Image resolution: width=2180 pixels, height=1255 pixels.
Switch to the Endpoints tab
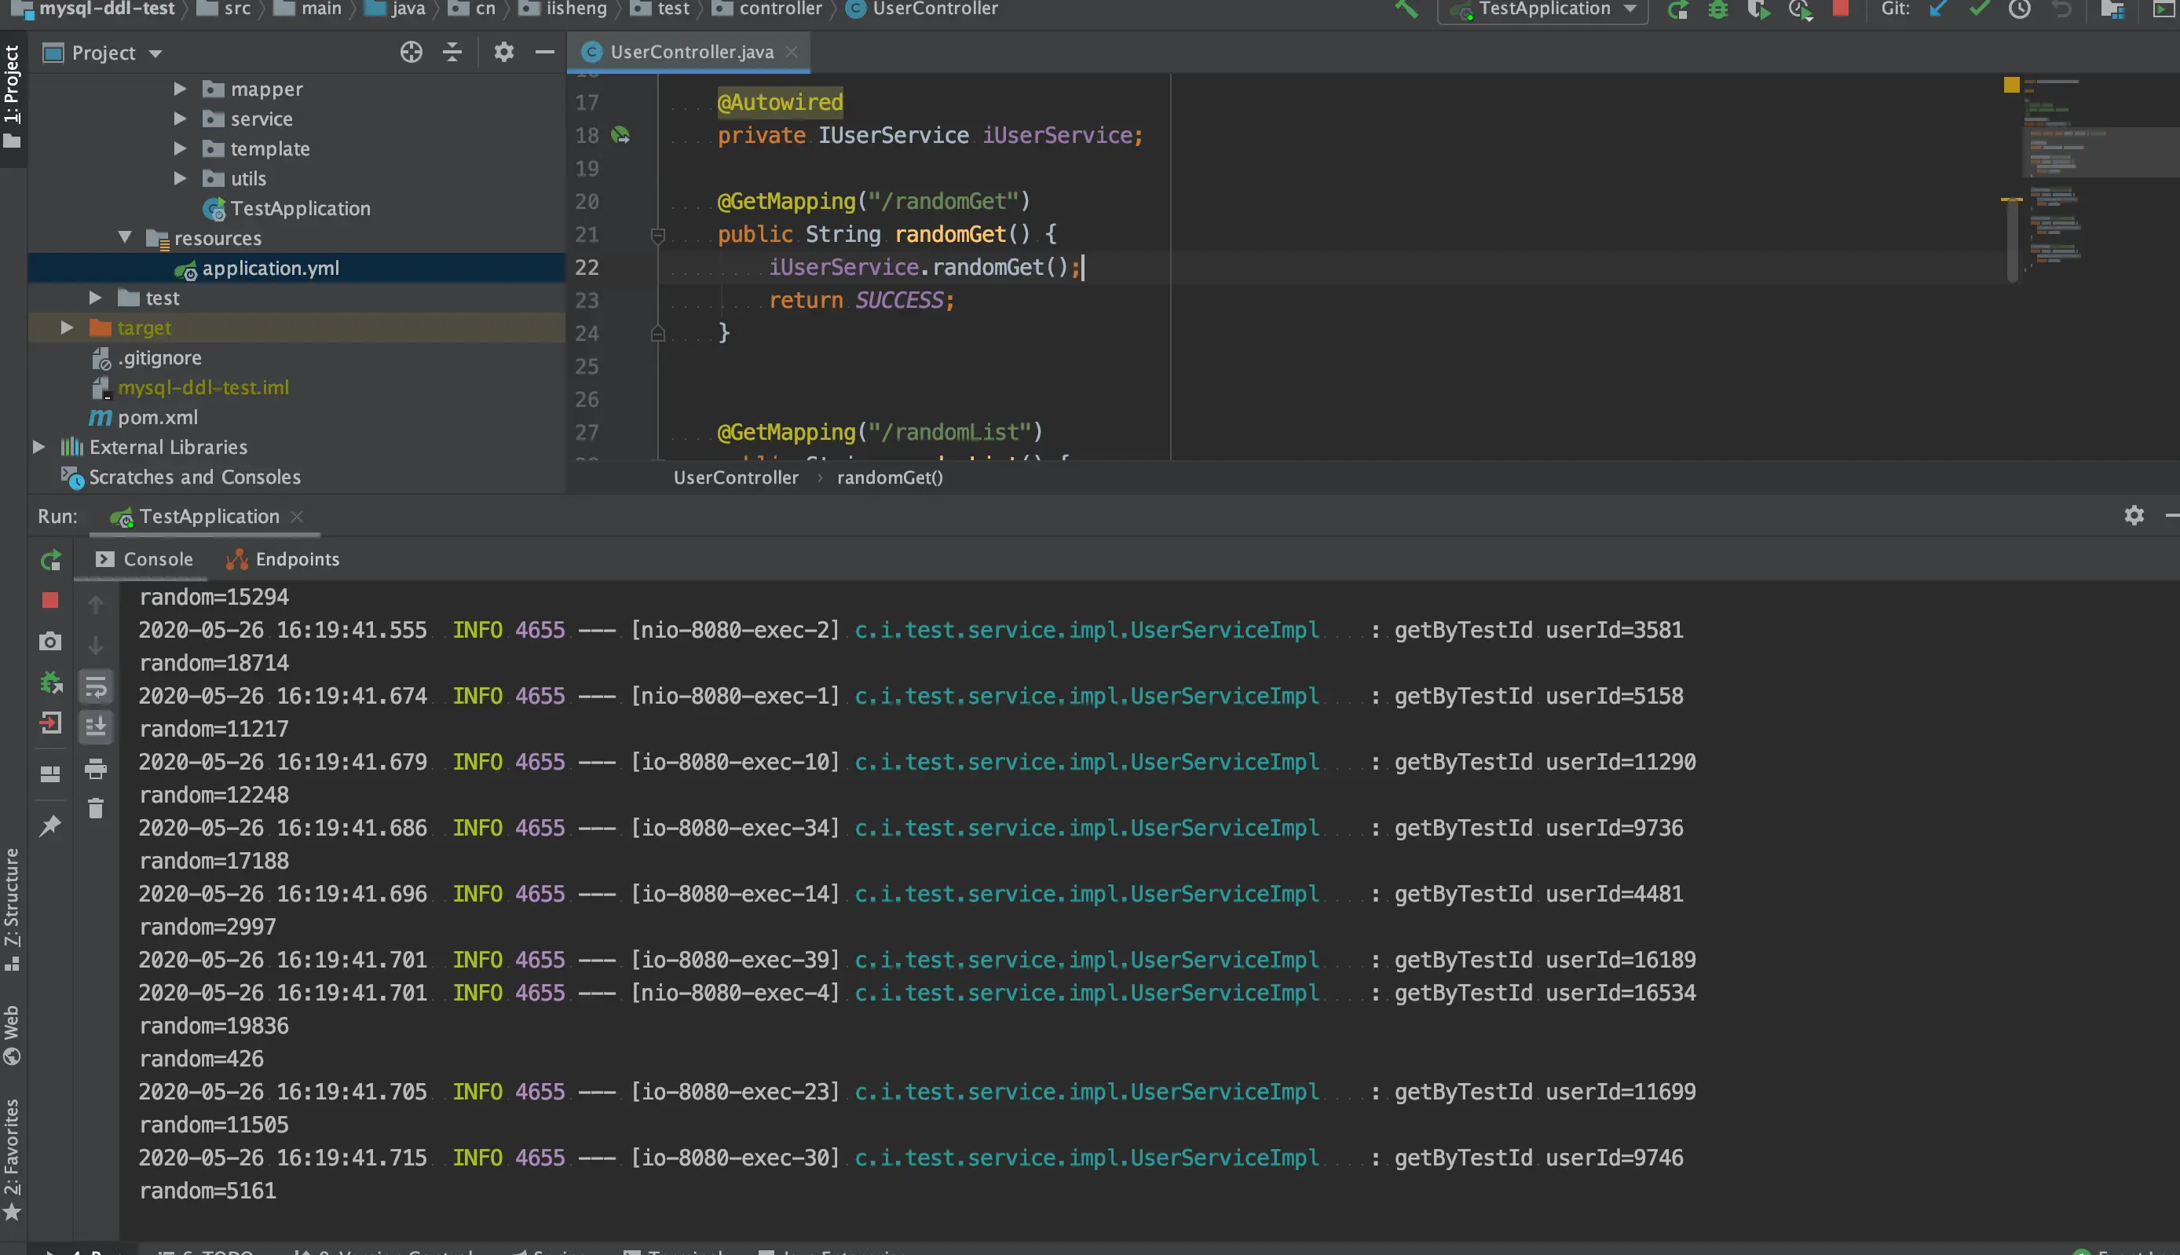pyautogui.click(x=283, y=559)
